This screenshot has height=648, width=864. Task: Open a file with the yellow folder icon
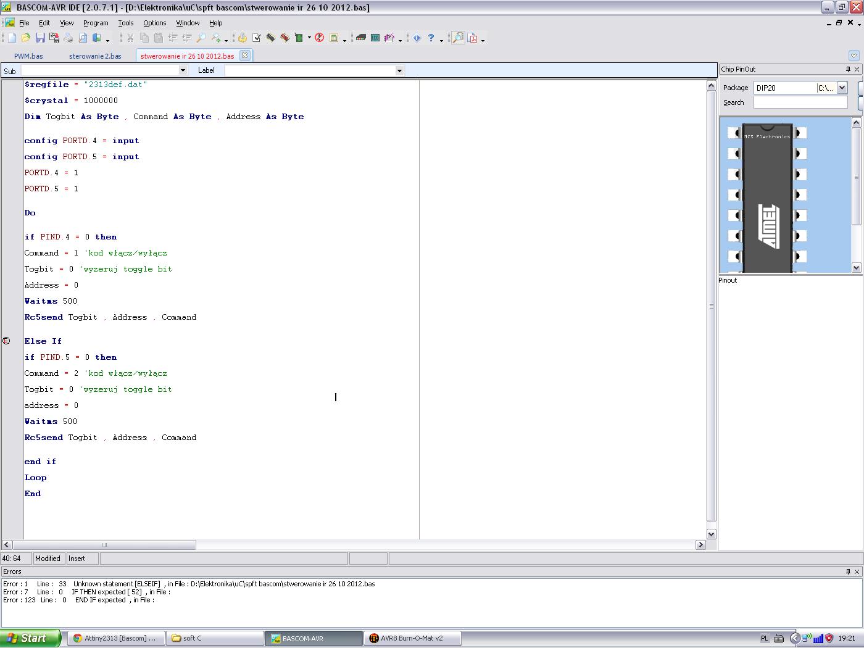click(x=26, y=38)
